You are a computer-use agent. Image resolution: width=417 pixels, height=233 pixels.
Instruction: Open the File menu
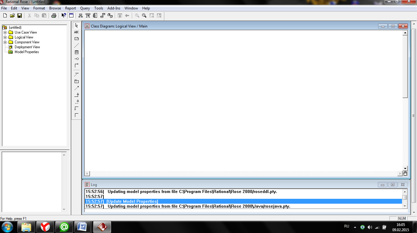(x=4, y=8)
